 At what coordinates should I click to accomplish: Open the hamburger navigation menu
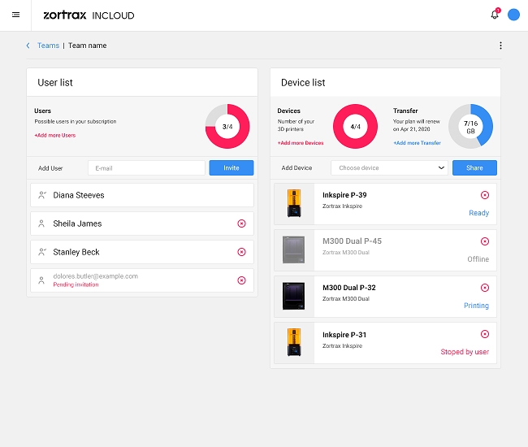(15, 15)
